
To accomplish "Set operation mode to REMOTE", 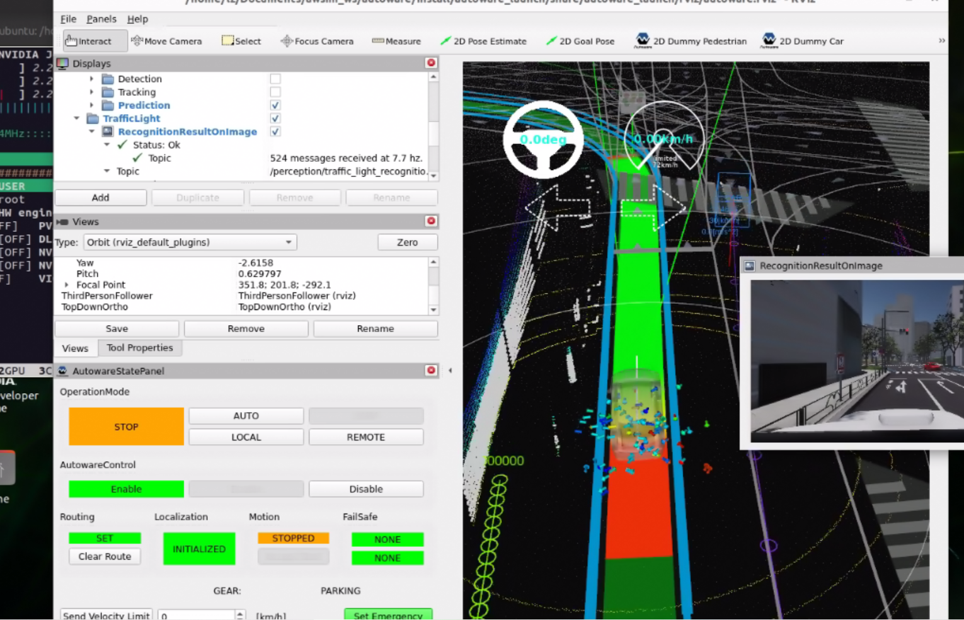I will click(366, 437).
